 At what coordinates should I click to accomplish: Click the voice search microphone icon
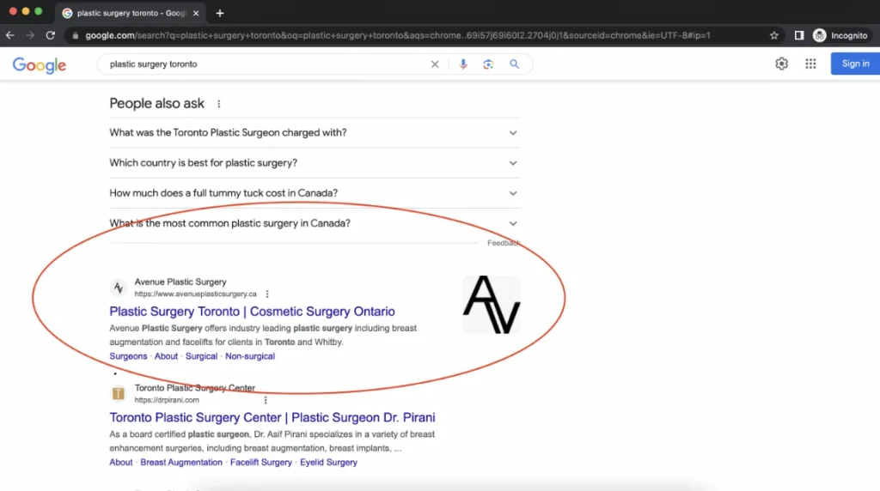[x=463, y=64]
